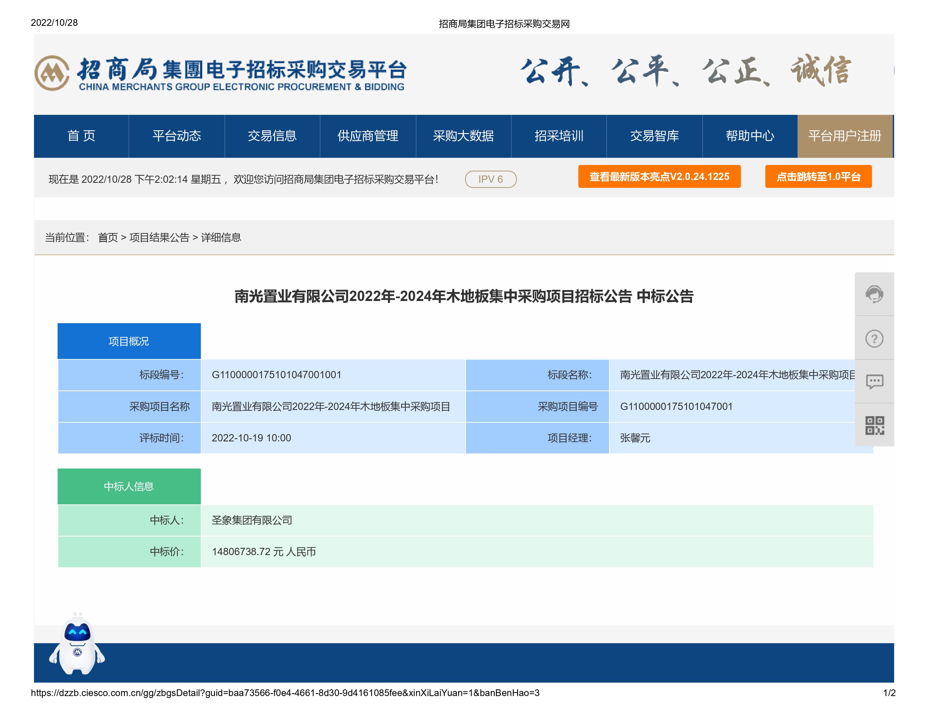
Task: Click the 中标人: label cell
Action: 129,520
